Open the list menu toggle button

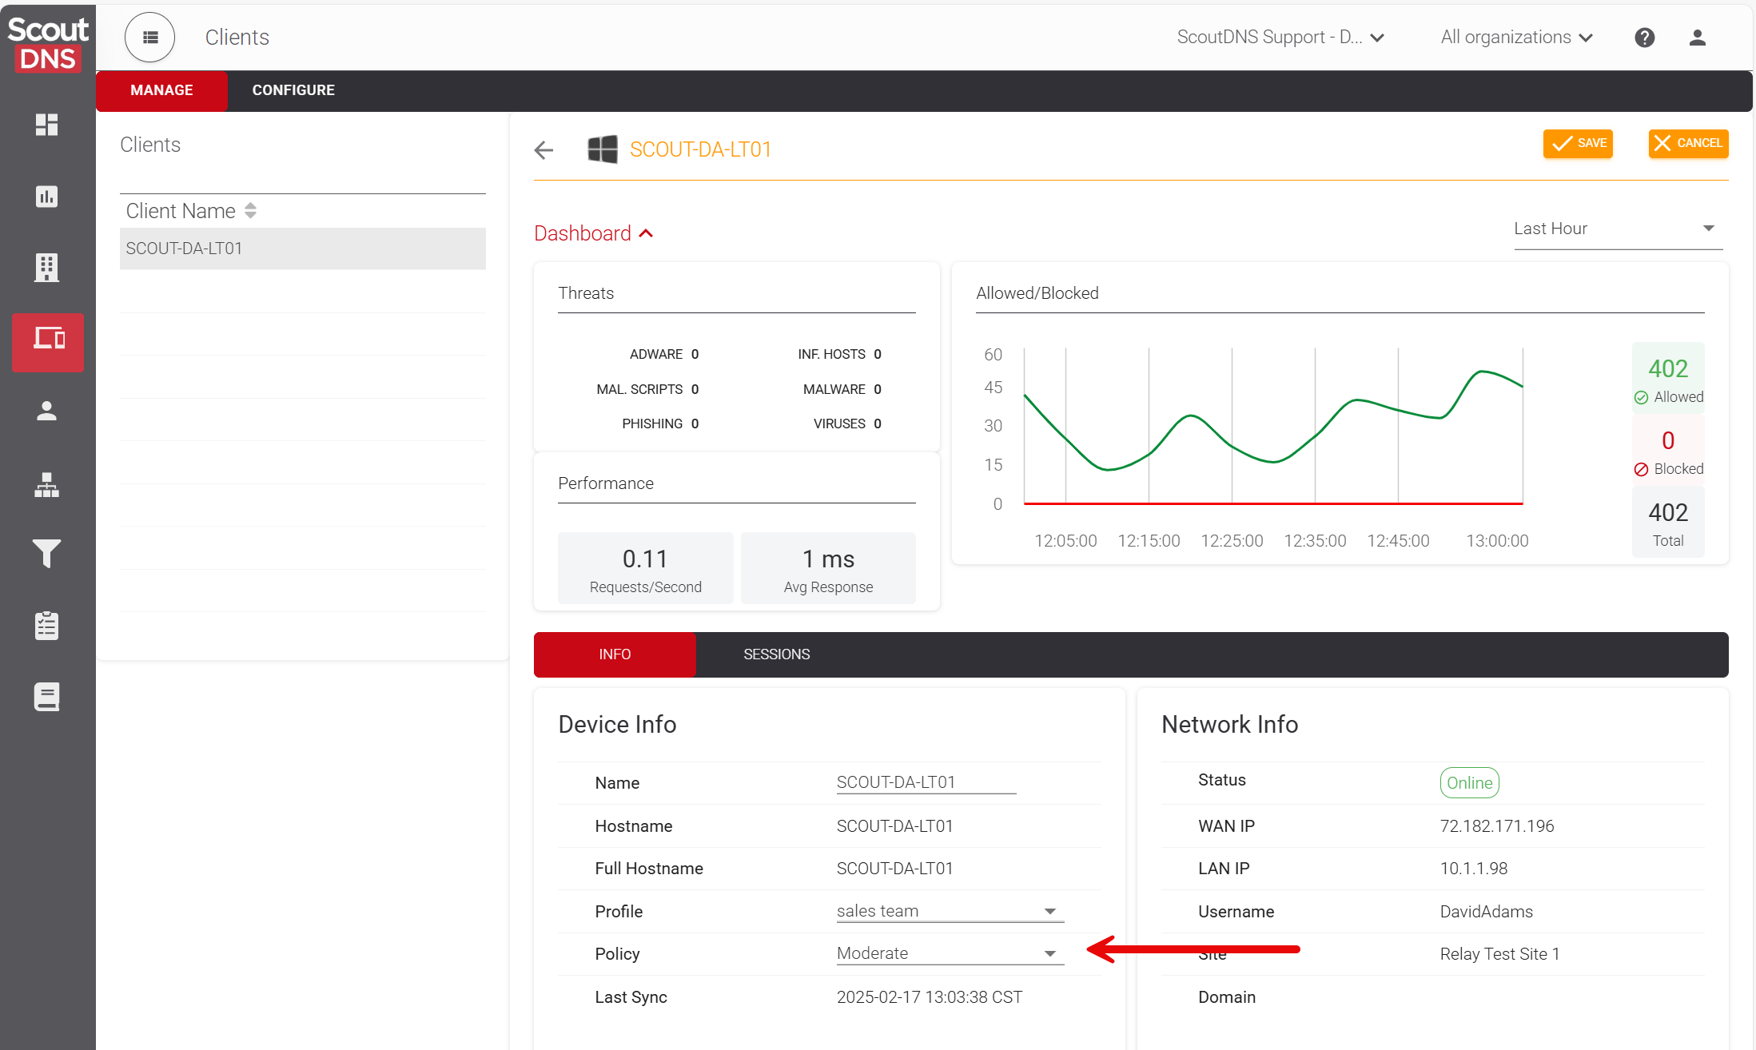[150, 38]
